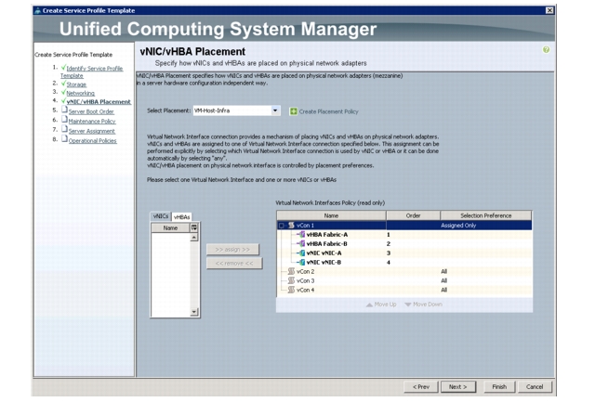Click the vCon 3 adapter icon

[291, 280]
